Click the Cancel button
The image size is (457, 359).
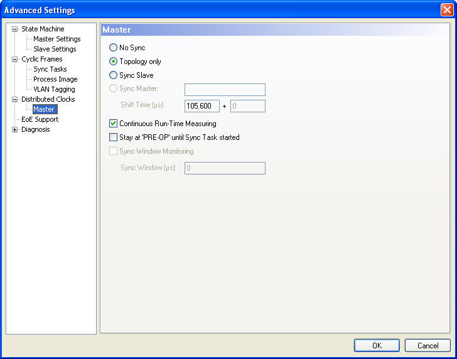(427, 346)
